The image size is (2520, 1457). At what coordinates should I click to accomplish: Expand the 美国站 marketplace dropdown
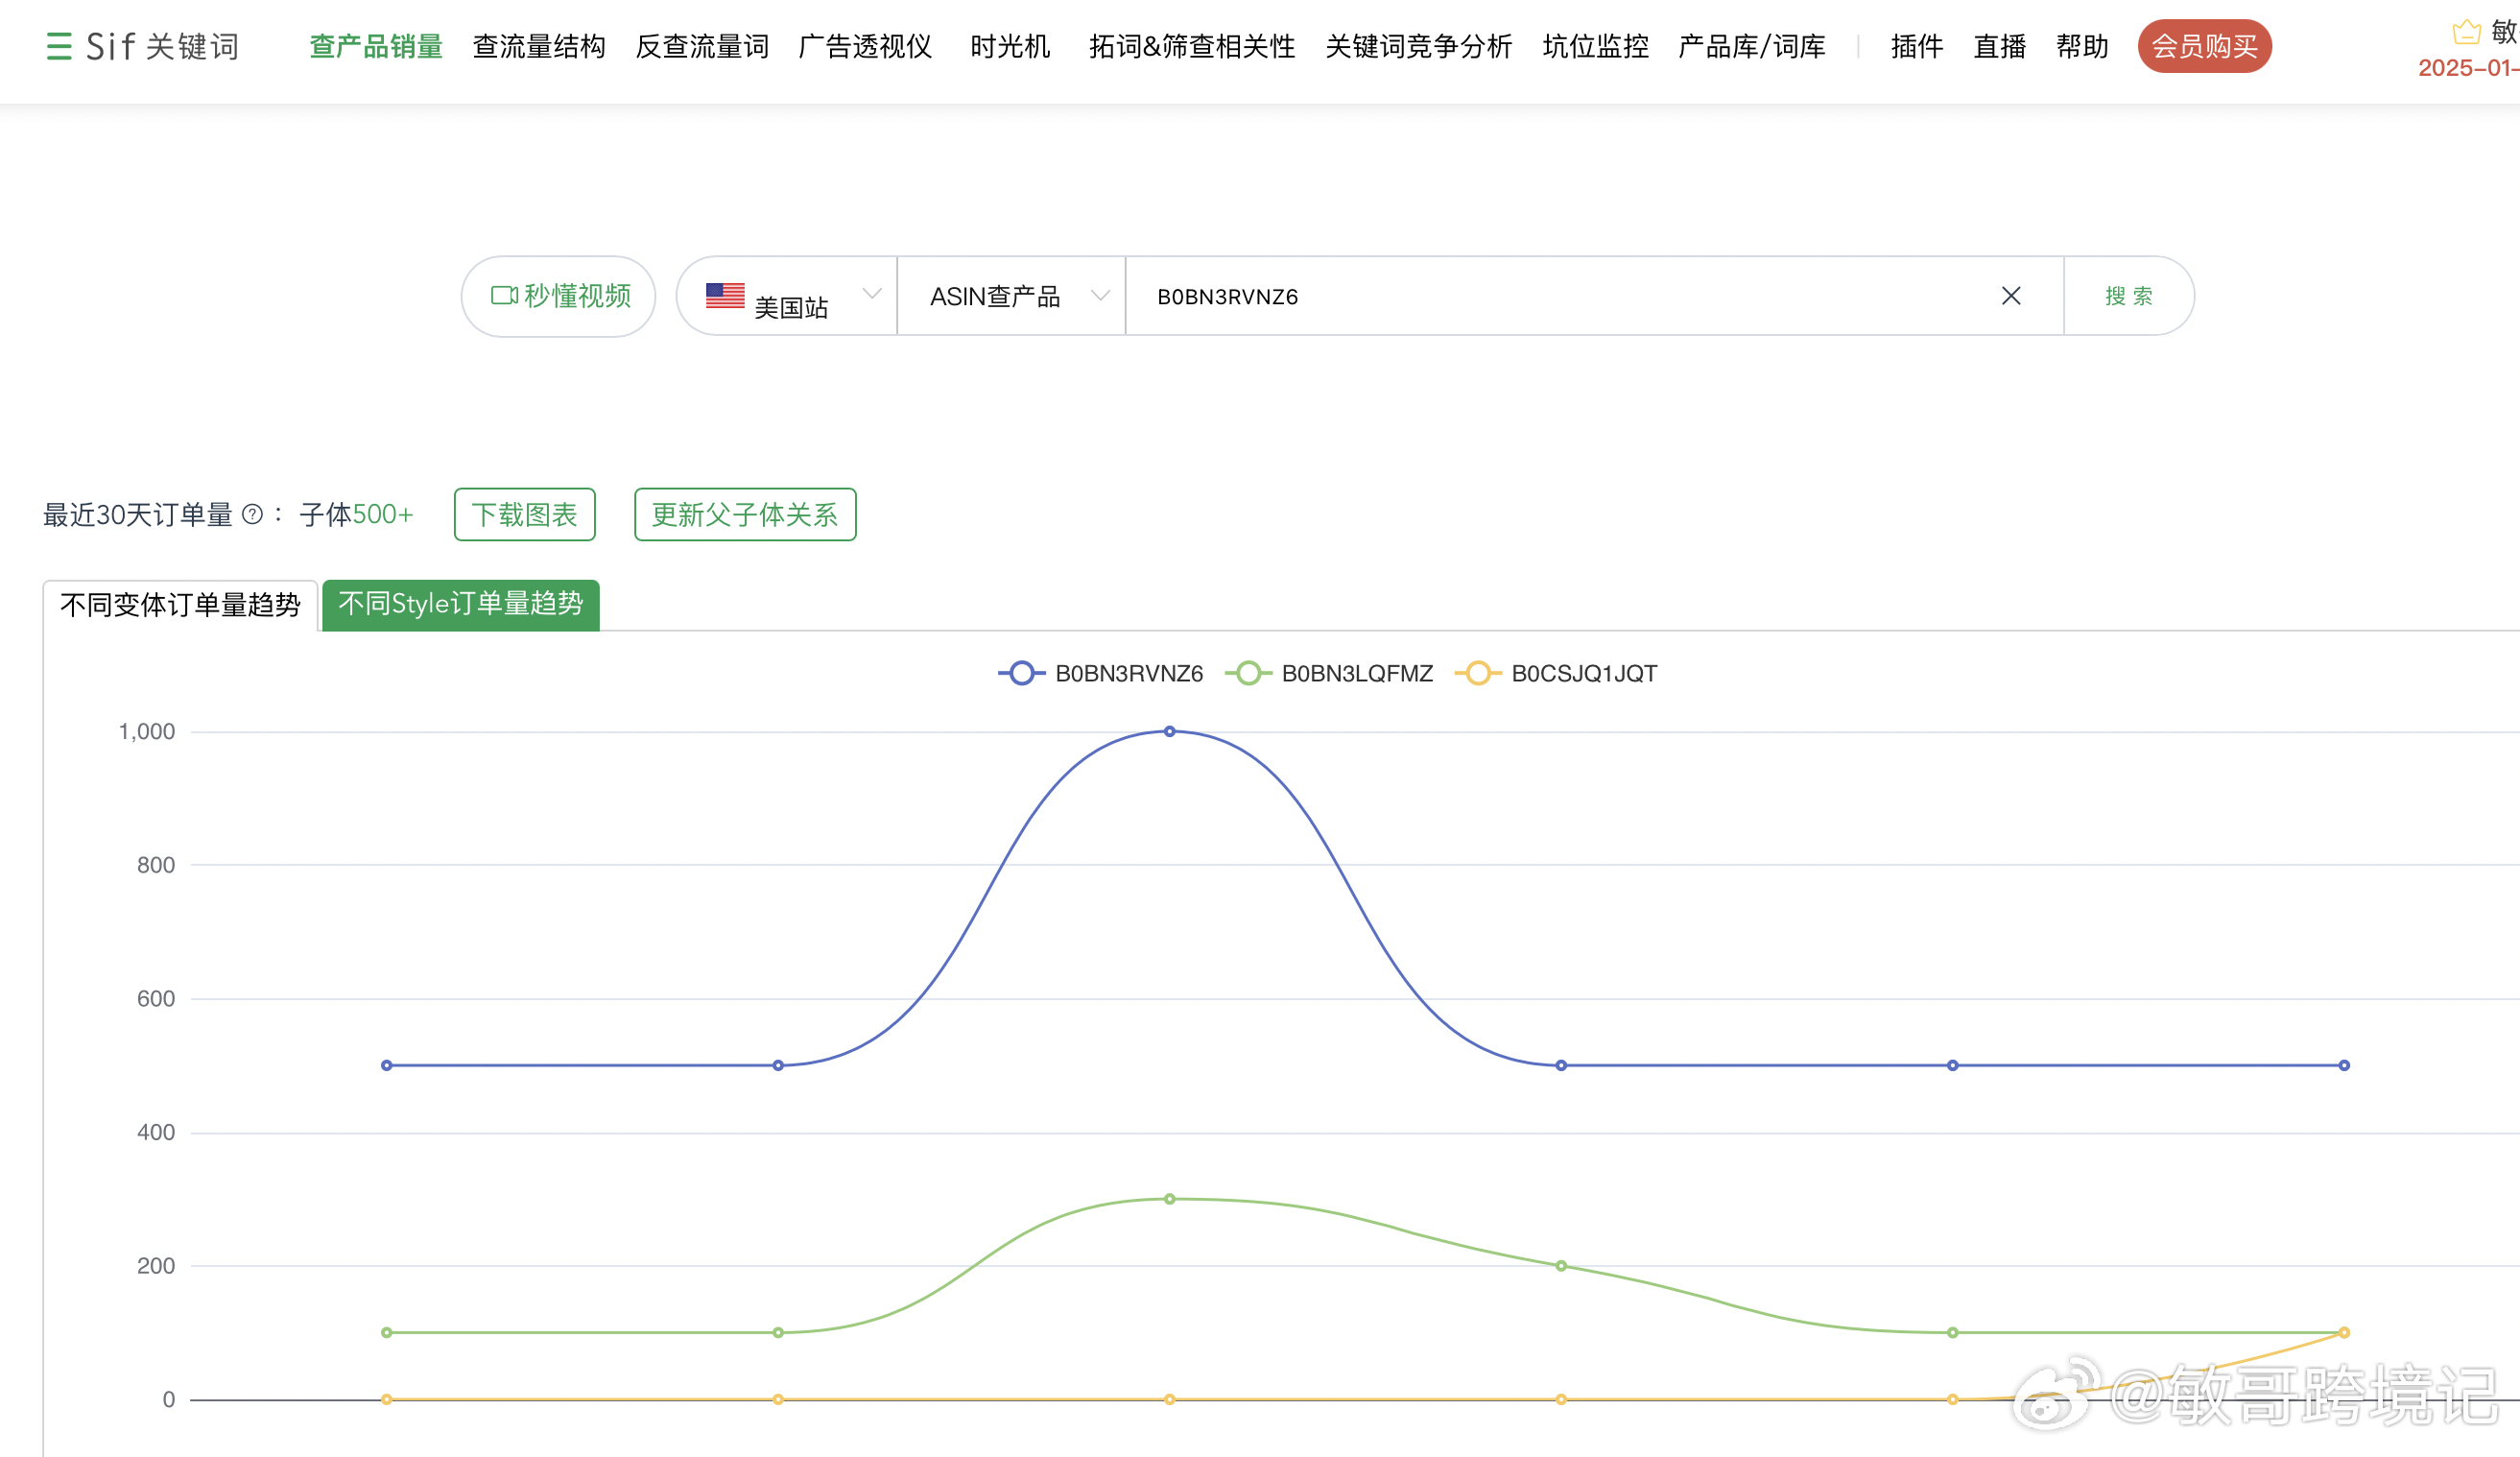(x=787, y=296)
